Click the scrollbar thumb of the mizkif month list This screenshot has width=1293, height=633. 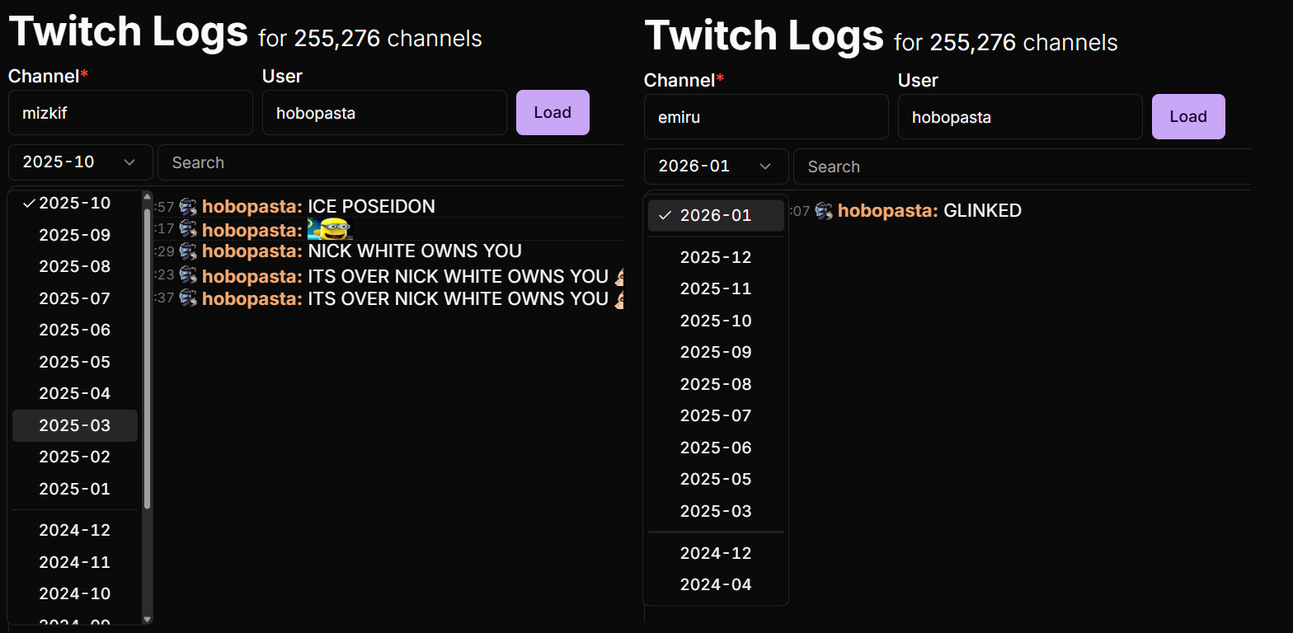coord(148,359)
